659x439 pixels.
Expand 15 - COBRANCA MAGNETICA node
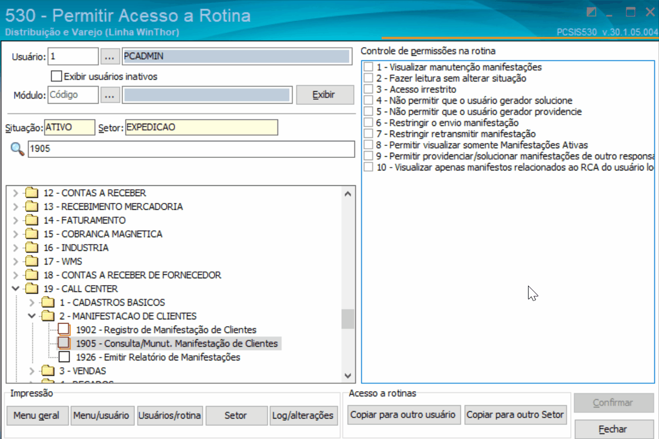pyautogui.click(x=15, y=234)
